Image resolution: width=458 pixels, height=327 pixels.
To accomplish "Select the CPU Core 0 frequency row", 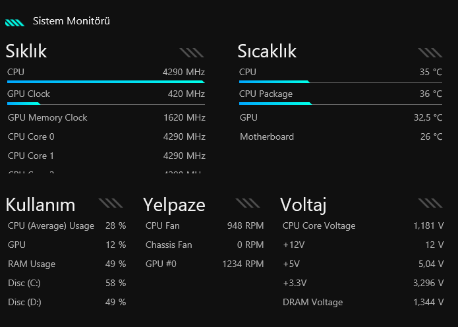I will pyautogui.click(x=106, y=137).
